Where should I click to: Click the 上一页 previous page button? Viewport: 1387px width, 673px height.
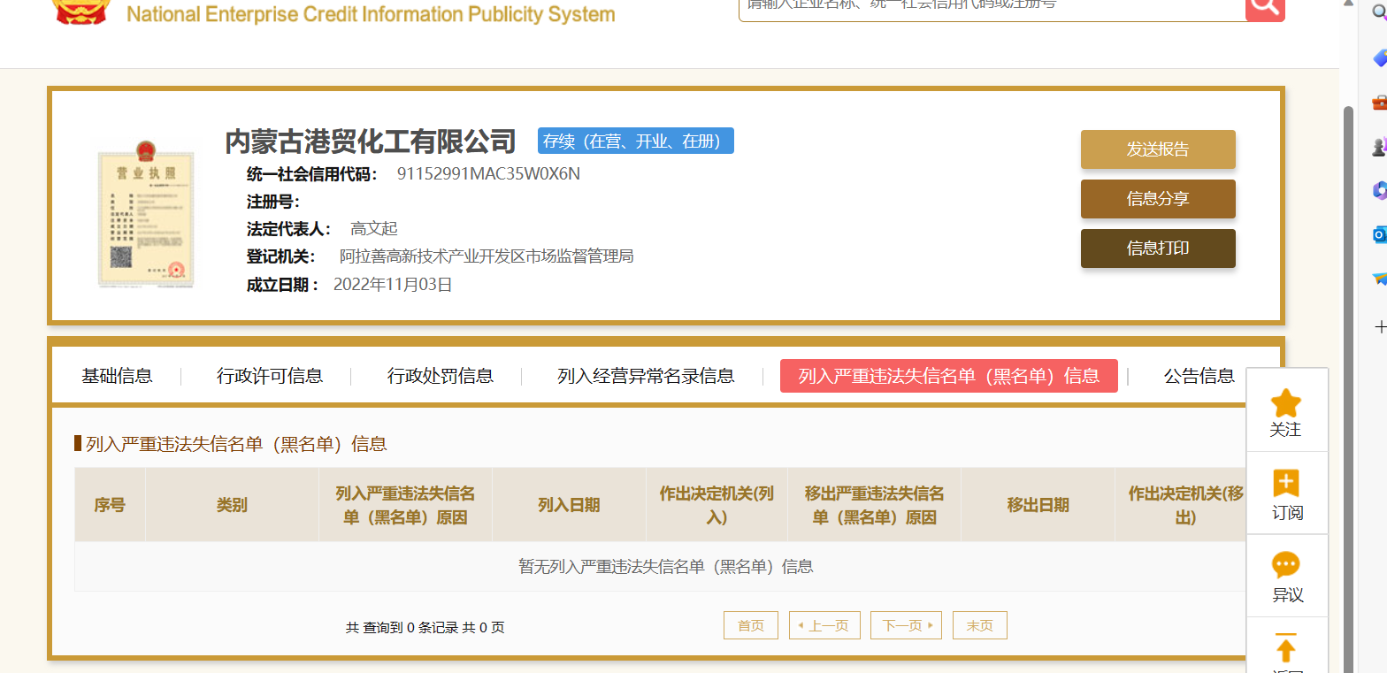824,625
